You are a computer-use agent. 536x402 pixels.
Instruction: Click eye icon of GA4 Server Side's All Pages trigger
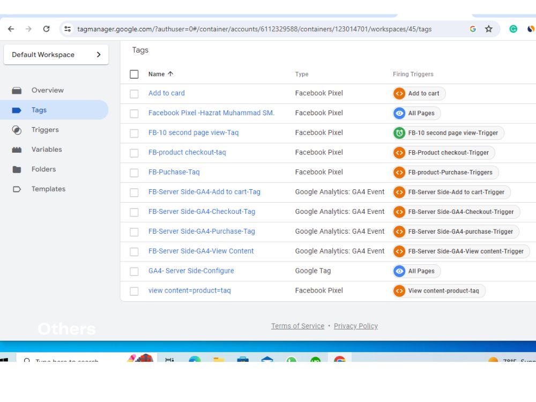coord(399,271)
